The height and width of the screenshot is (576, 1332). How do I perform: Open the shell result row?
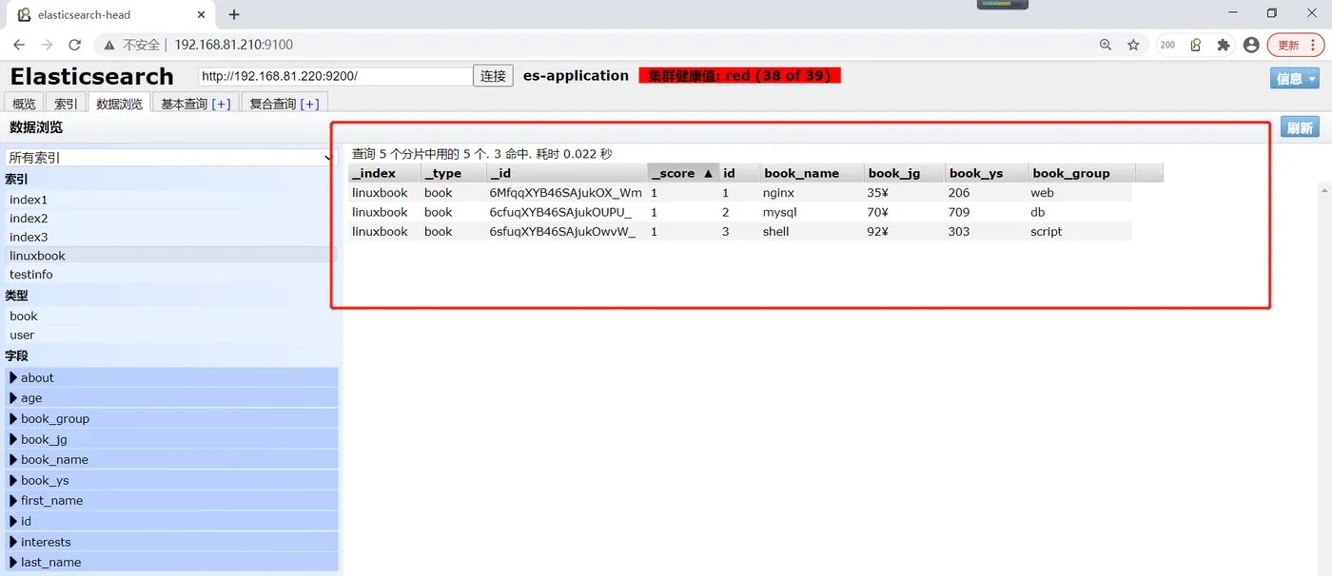coord(740,231)
